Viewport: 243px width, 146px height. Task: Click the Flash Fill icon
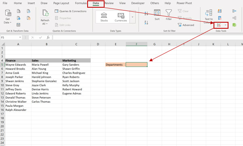coord(220,11)
